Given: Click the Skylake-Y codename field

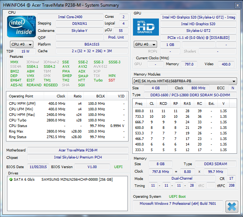Looking at the screenshot, I should 80,30.
